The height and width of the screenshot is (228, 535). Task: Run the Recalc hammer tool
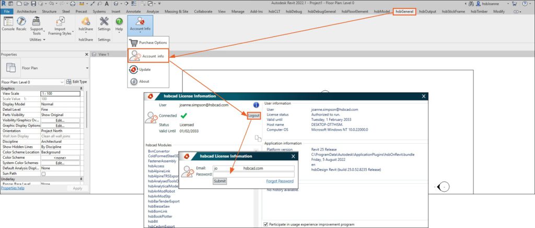pyautogui.click(x=21, y=24)
